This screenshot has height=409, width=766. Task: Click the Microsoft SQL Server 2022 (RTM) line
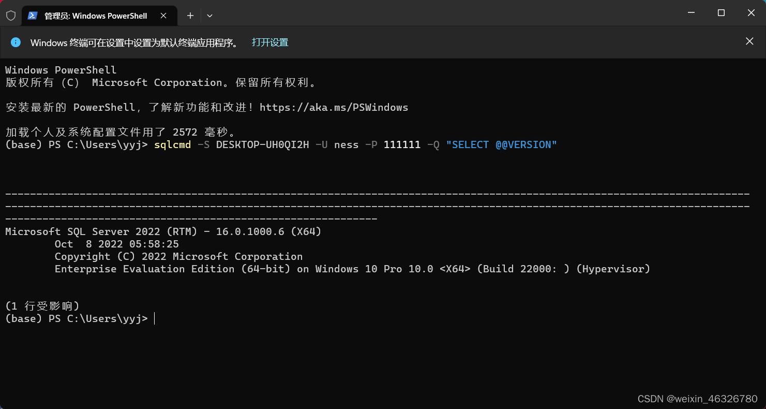click(x=163, y=231)
